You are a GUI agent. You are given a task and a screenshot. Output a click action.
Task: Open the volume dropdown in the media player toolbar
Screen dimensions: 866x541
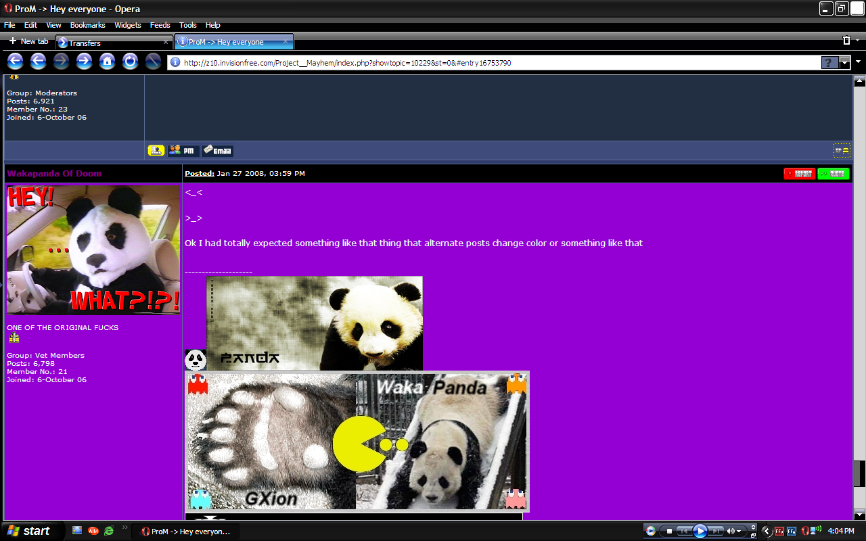[x=739, y=531]
